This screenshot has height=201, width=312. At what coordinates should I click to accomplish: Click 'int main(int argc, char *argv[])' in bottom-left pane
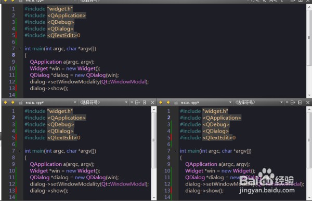pos(60,151)
